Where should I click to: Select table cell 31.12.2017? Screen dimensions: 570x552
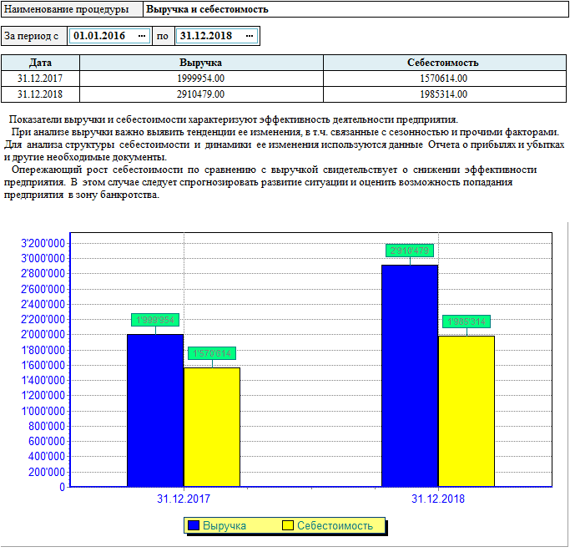coord(40,78)
